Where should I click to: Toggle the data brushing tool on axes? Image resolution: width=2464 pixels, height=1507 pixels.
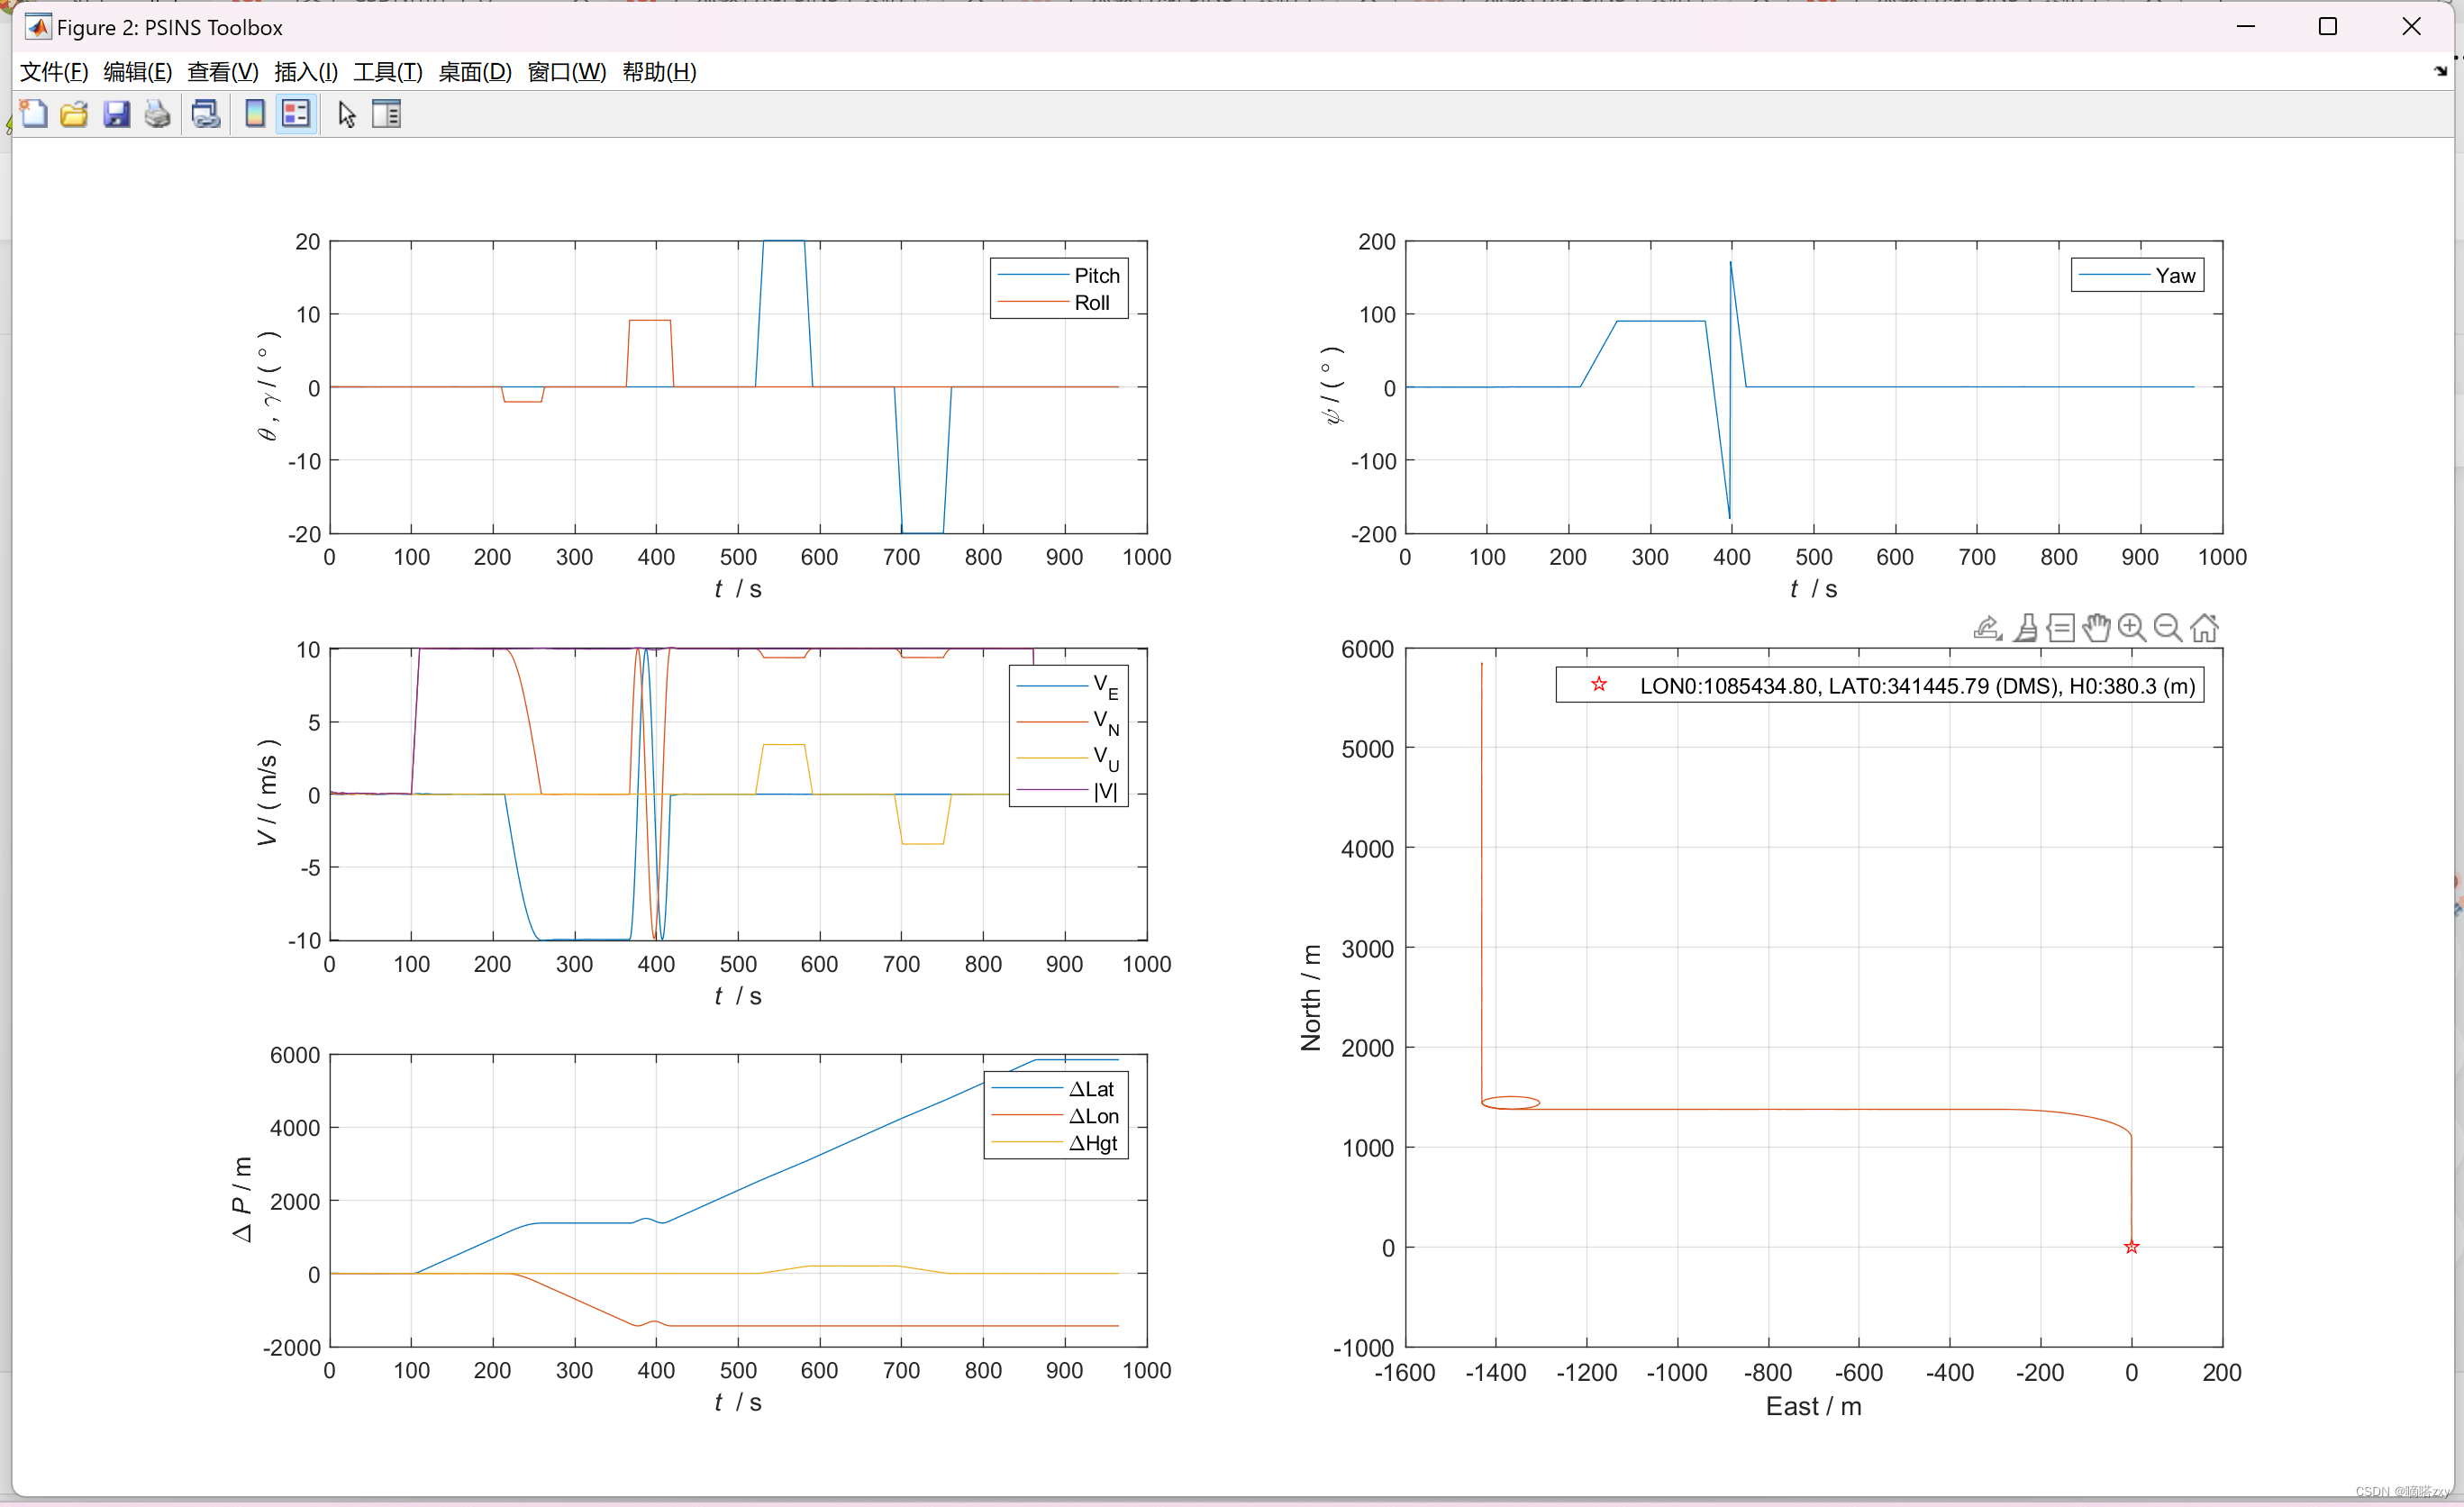tap(2025, 627)
